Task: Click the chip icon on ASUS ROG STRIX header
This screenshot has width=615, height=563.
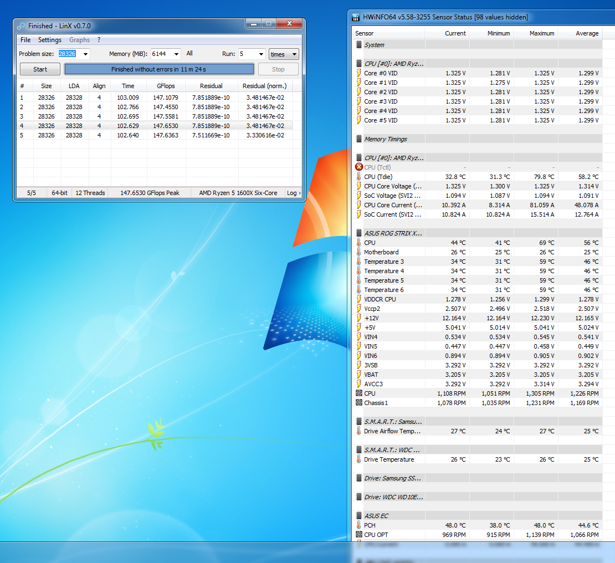Action: [359, 233]
